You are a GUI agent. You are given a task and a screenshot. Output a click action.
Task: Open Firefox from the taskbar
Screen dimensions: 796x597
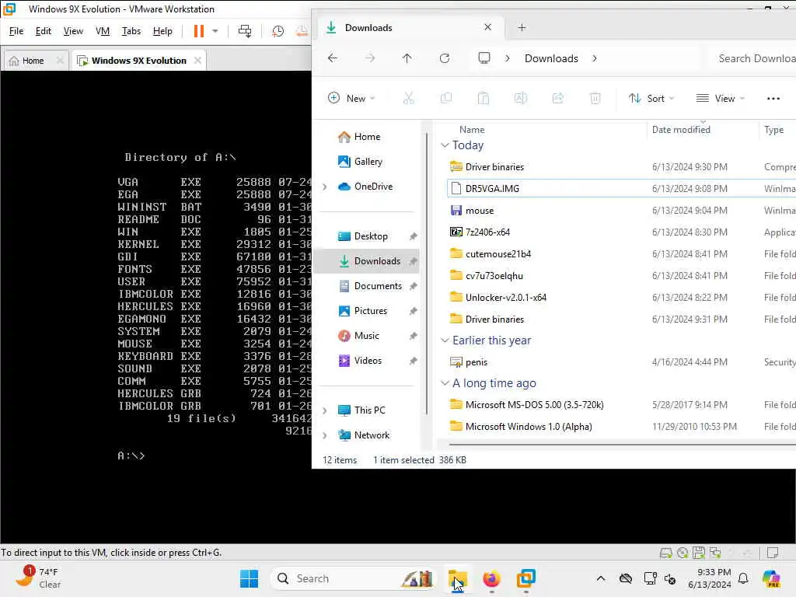tap(491, 578)
